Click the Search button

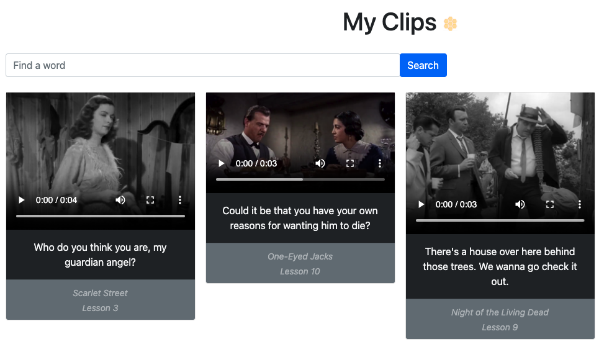click(x=423, y=65)
